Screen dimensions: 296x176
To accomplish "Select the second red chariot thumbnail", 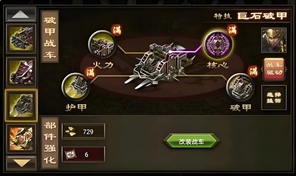I will [x=21, y=72].
